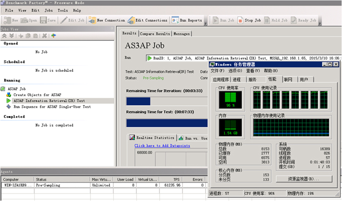Click the Remaining Time for Test progress bar
This screenshot has width=342, height=201.
(x=167, y=123)
